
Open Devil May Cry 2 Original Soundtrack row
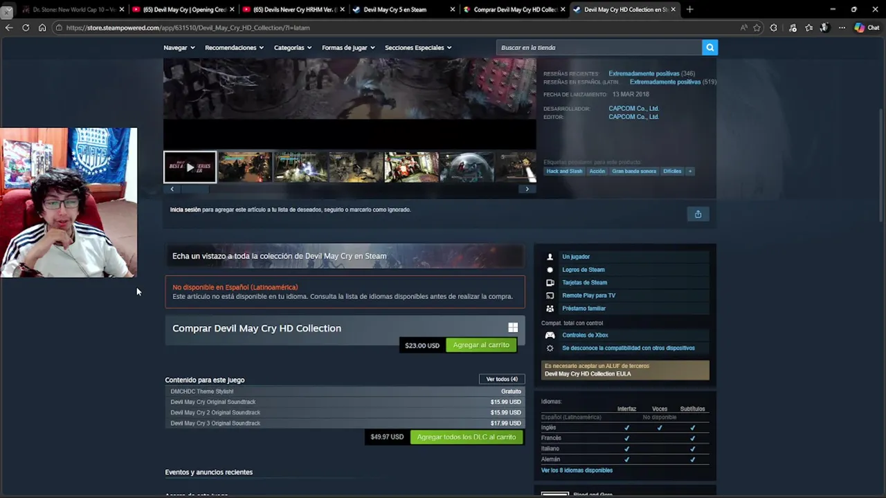pos(345,412)
